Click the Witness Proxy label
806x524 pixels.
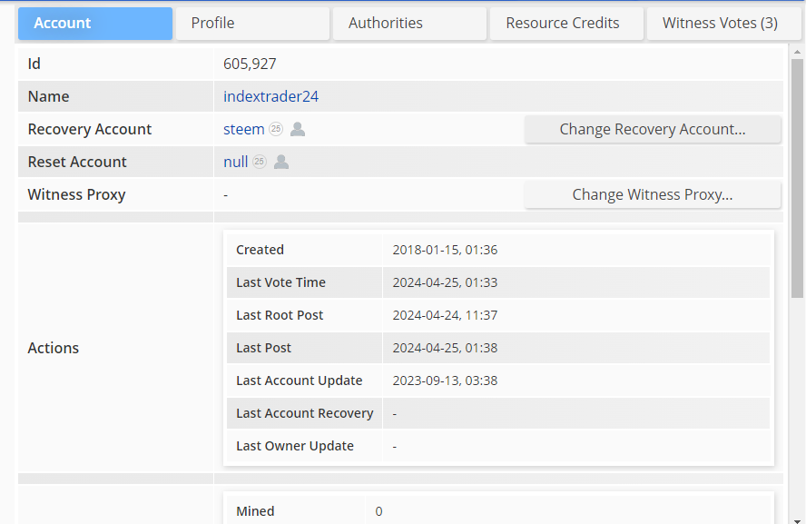pyautogui.click(x=76, y=194)
